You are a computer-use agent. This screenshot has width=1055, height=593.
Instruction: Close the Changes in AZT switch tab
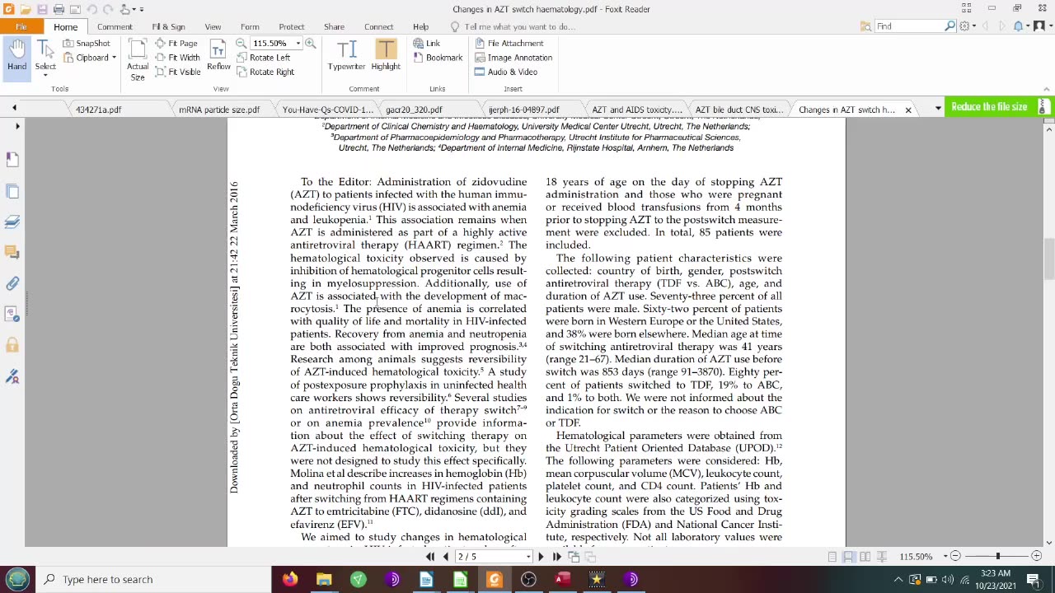pyautogui.click(x=908, y=110)
